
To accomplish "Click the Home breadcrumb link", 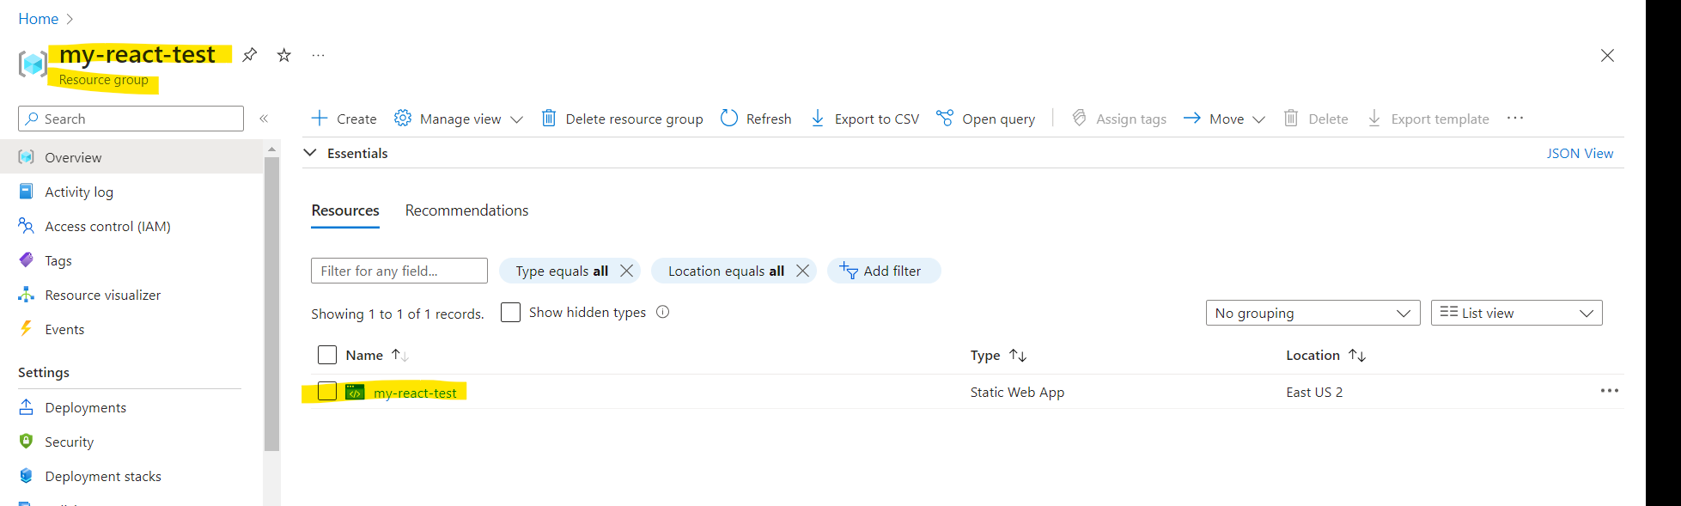I will click(39, 19).
